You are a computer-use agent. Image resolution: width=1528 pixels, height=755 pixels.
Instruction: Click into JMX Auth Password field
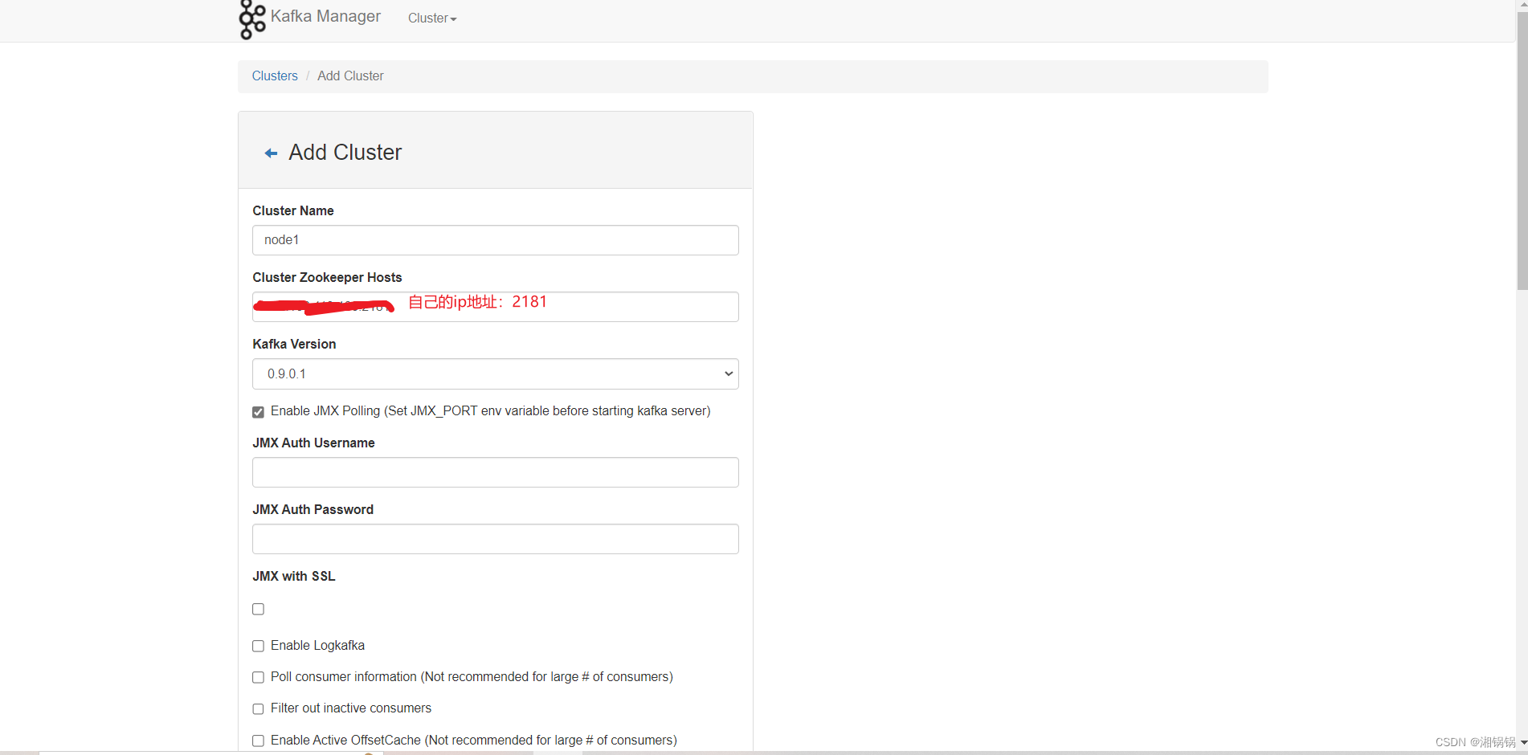click(496, 539)
